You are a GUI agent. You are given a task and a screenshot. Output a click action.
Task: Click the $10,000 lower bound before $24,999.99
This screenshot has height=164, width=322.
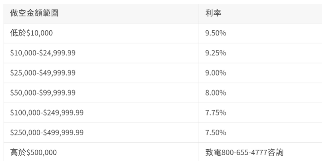[22, 53]
